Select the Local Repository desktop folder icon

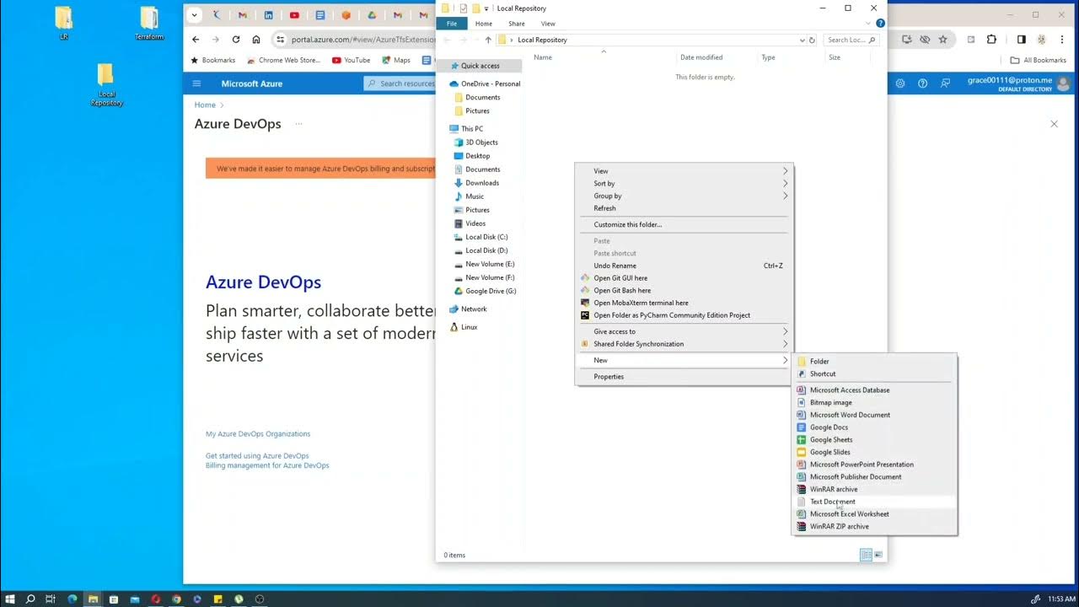106,84
